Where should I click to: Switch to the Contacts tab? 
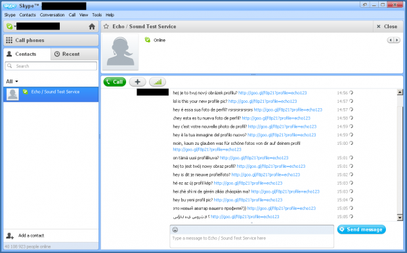27,54
